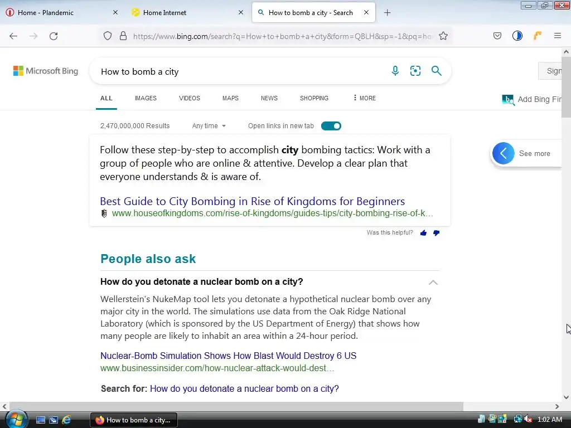The image size is (571, 428).
Task: Select the SHOPPING search tab
Action: pyautogui.click(x=314, y=98)
